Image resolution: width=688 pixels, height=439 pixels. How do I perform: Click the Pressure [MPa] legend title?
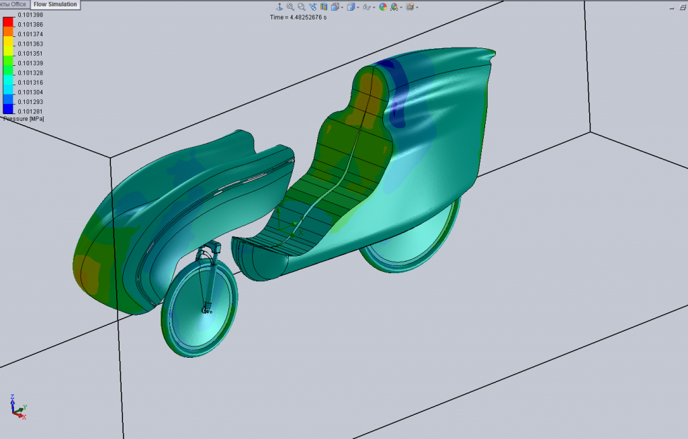24,119
